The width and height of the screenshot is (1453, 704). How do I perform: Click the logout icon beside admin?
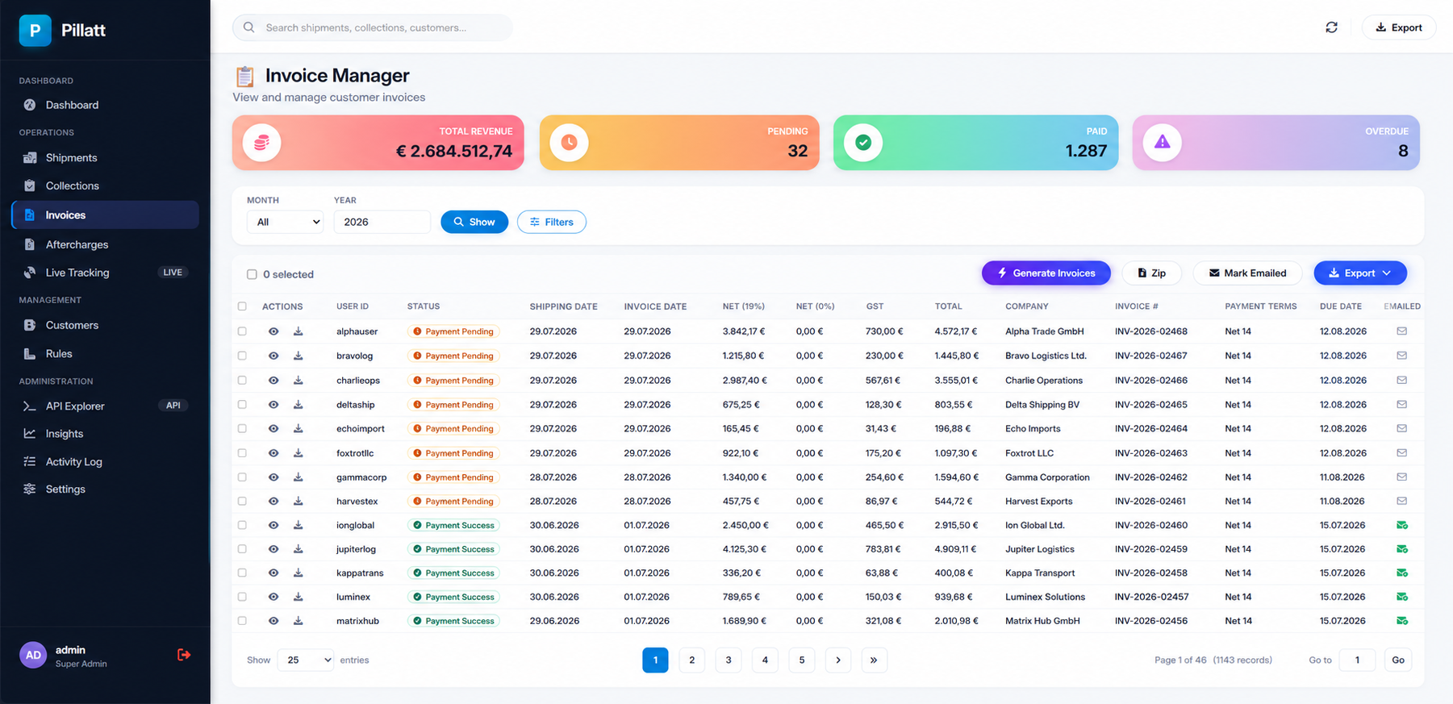pyautogui.click(x=184, y=655)
